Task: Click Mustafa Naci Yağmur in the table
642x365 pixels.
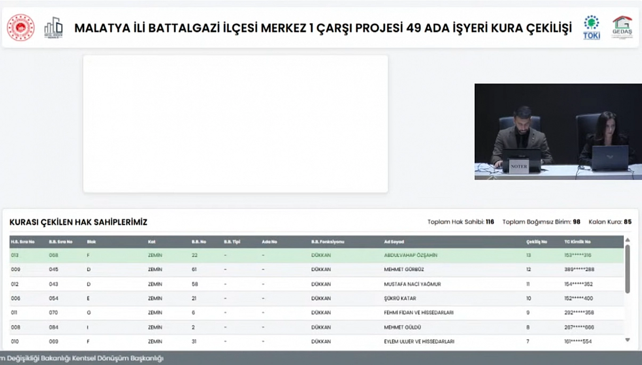Action: [412, 284]
